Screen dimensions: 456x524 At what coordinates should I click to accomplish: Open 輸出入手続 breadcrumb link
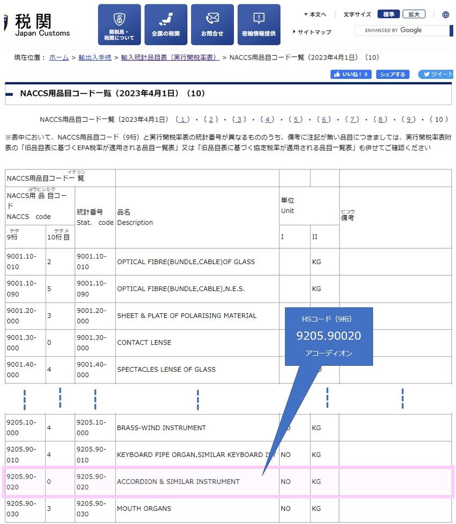95,57
